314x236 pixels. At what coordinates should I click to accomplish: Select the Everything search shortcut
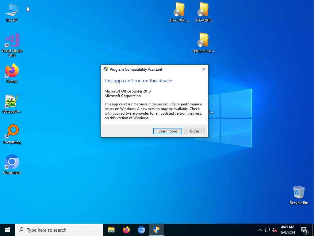[x=12, y=134]
